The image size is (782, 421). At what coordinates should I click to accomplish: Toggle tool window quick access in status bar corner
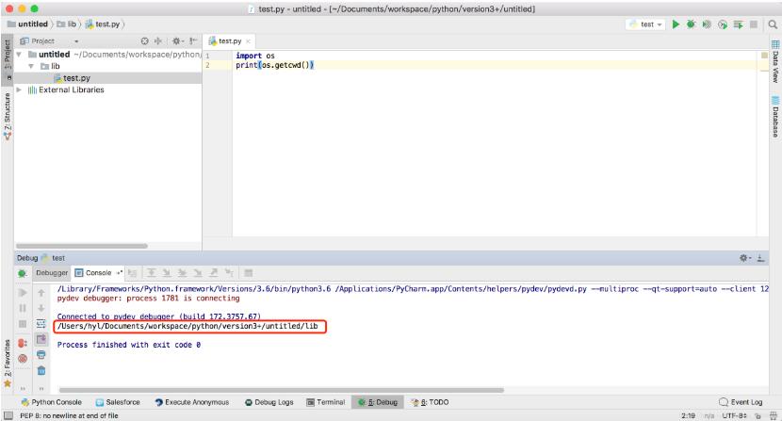click(8, 415)
